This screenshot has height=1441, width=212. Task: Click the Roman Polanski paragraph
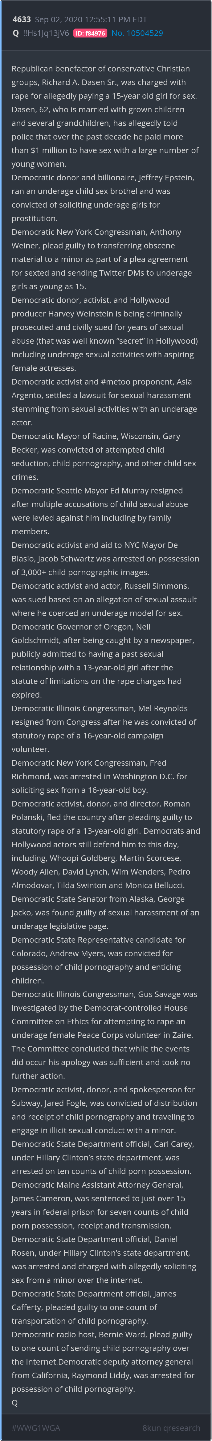coord(105,844)
